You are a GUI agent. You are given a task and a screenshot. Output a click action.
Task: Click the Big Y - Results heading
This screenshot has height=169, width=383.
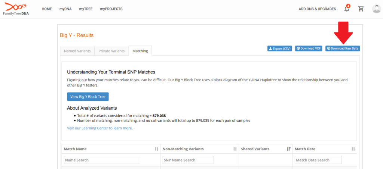coord(77,35)
